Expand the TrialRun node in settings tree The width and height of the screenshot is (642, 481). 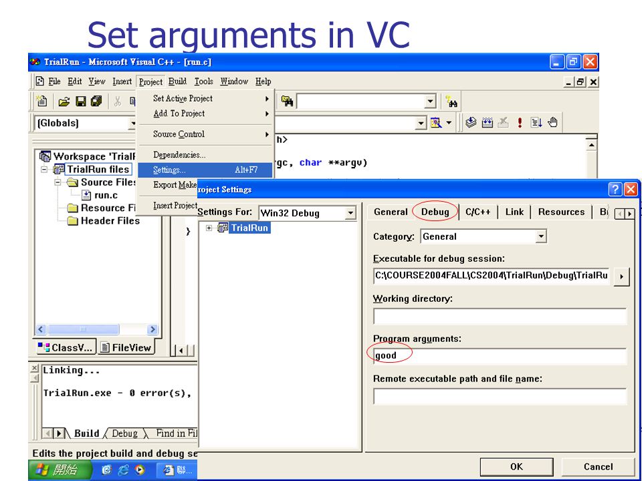pos(209,228)
